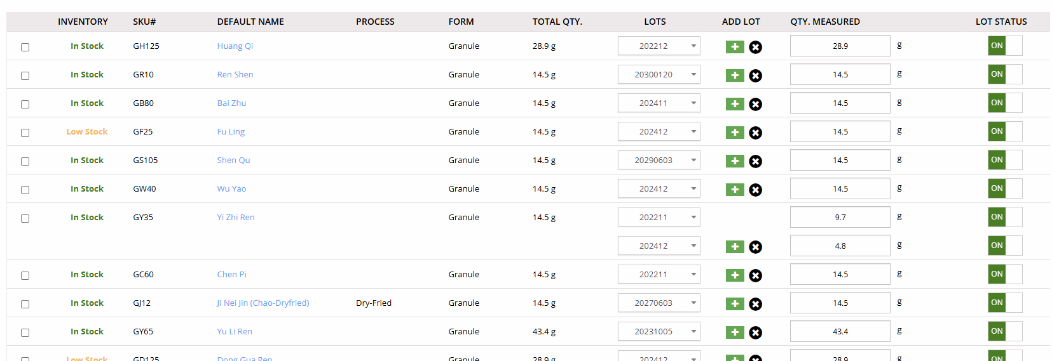Remove the Yu Li Ren lot
The height and width of the screenshot is (361, 1052).
pyautogui.click(x=755, y=332)
